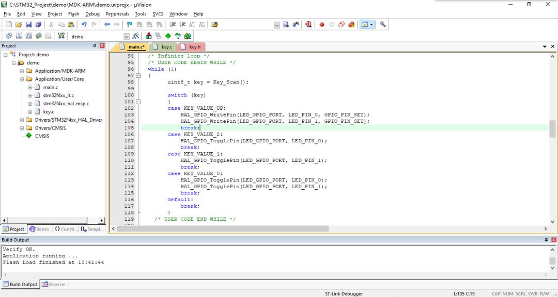
Task: Click the OVR indicator in status bar
Action: [533, 294]
